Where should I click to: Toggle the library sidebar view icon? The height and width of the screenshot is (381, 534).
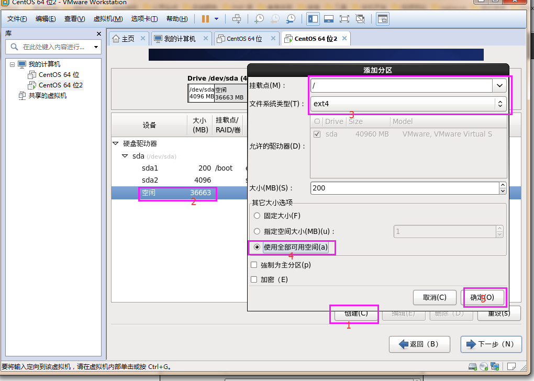[313, 19]
